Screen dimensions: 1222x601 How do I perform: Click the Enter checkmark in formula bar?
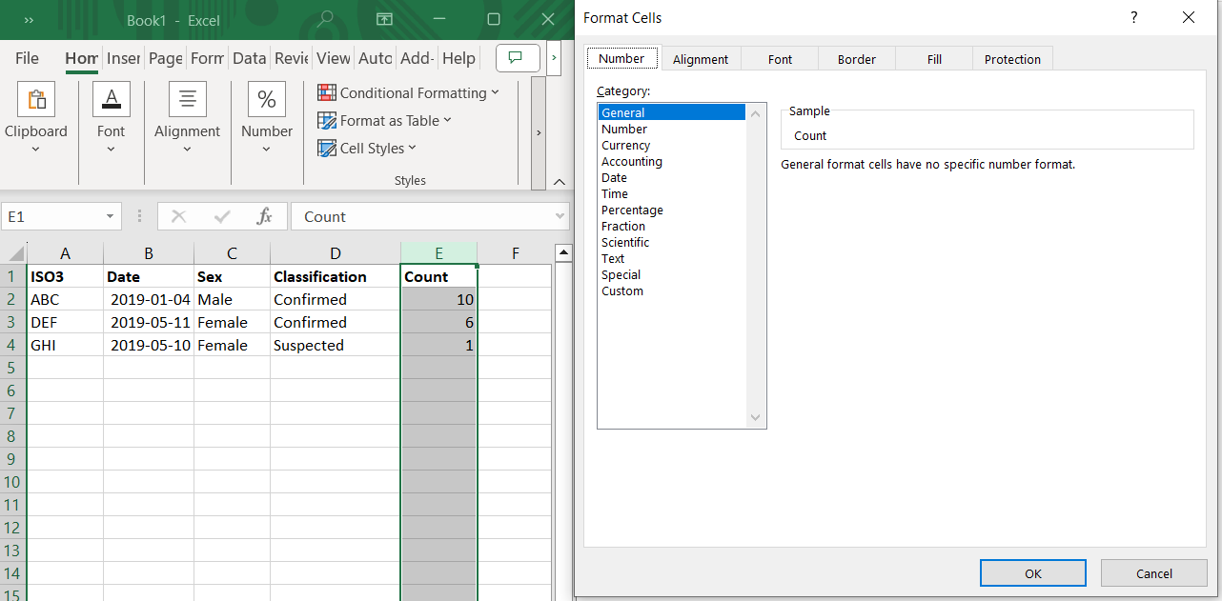coord(222,216)
